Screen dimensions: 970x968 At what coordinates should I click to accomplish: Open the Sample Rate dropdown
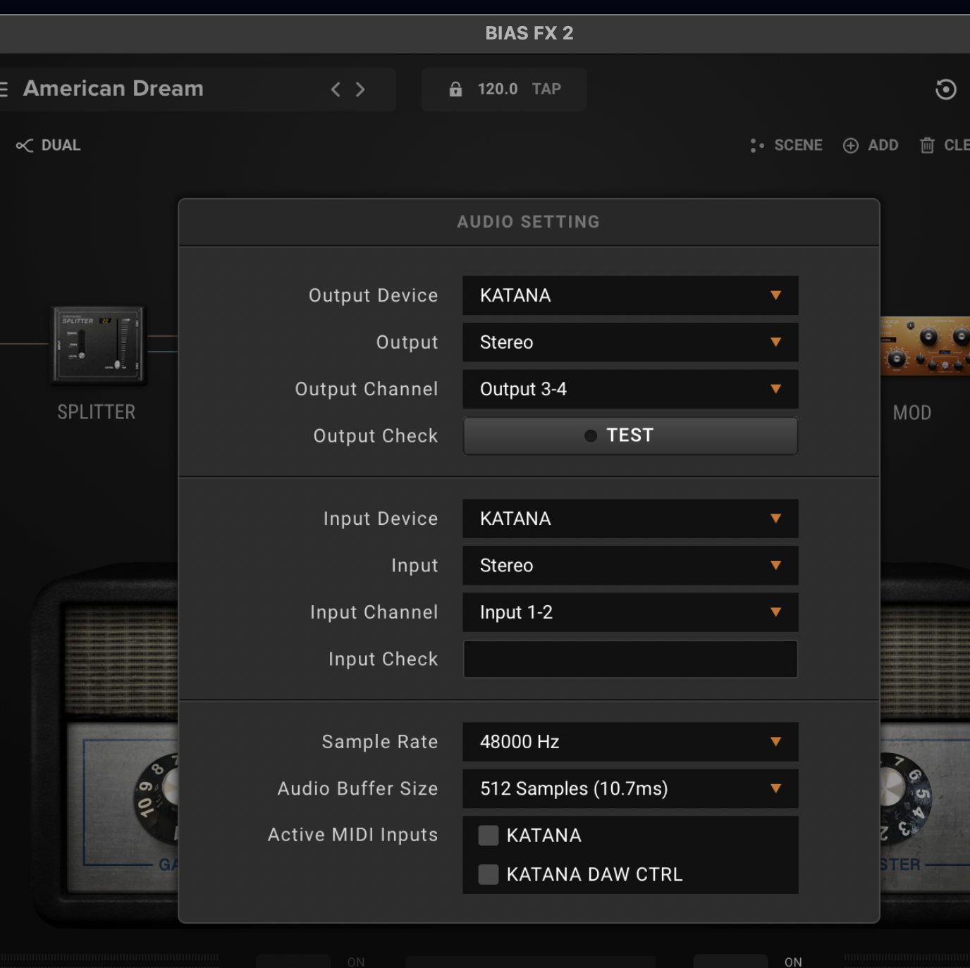[x=630, y=742]
